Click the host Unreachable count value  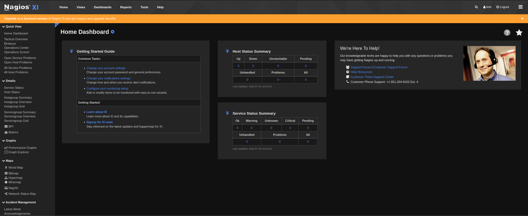click(x=278, y=66)
